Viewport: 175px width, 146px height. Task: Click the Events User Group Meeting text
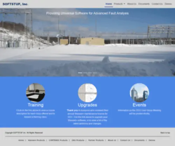139,112
